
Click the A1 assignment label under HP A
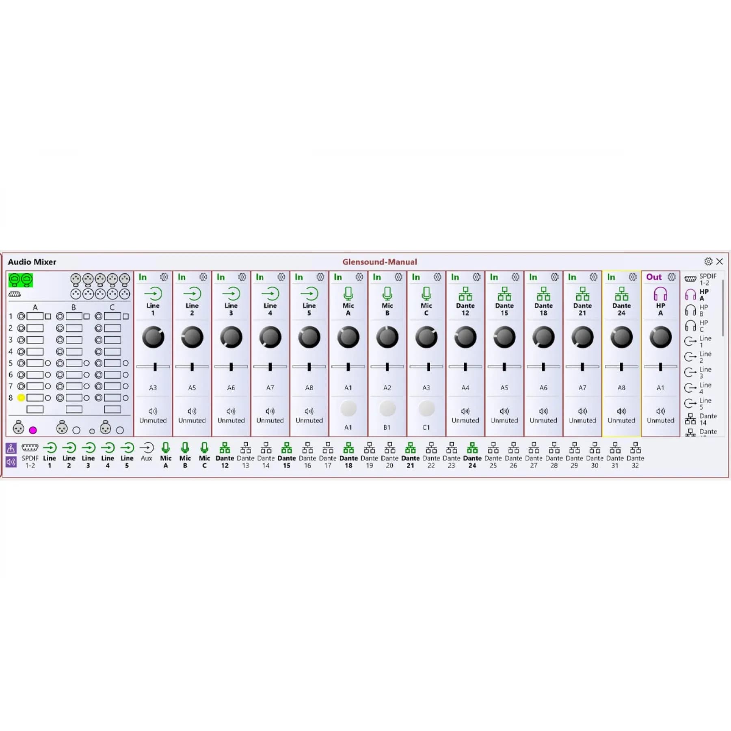click(660, 388)
